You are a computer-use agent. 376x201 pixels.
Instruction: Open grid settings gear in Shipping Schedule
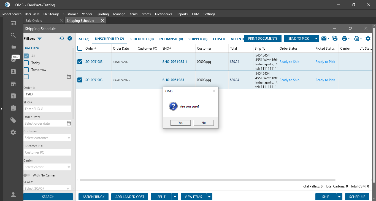[368, 39]
